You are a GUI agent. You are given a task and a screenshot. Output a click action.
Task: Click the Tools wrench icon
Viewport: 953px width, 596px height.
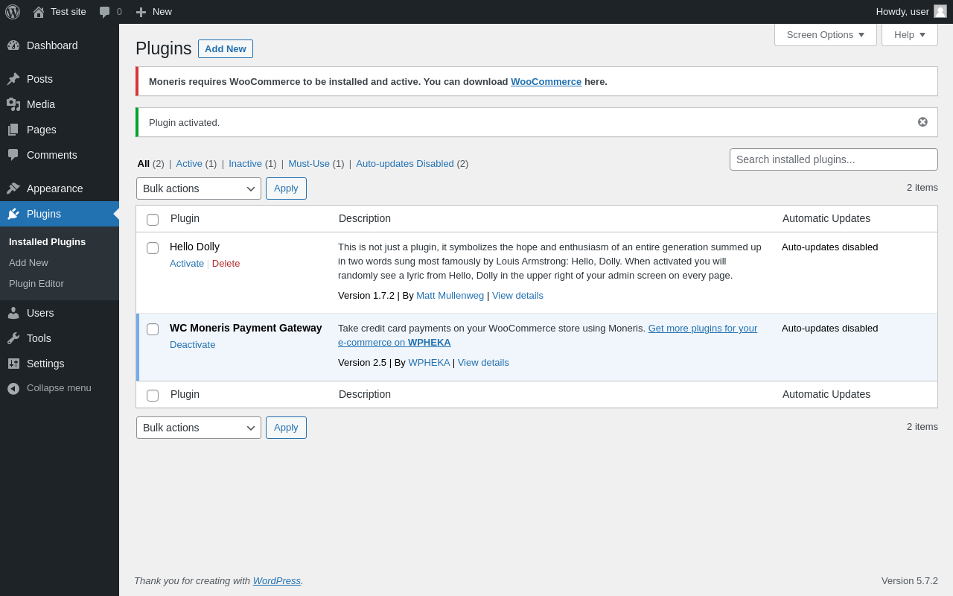[x=13, y=338]
